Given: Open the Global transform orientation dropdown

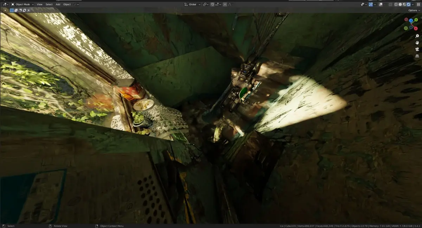Looking at the screenshot, I should click(x=192, y=5).
